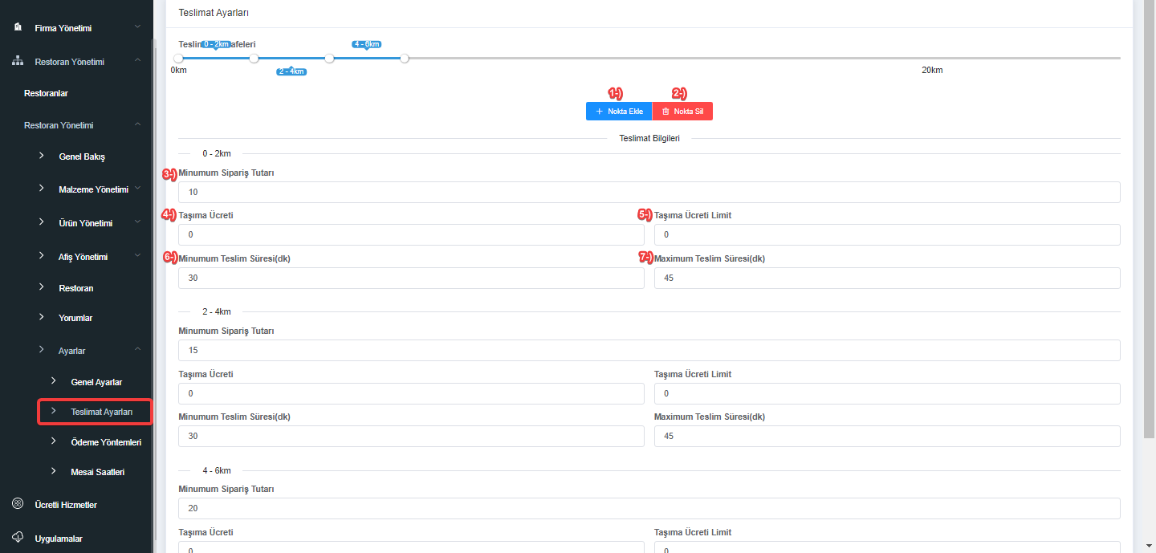1156x553 pixels.
Task: Click the arrow icon beside Ürün Yönetimi
Action: 42,222
